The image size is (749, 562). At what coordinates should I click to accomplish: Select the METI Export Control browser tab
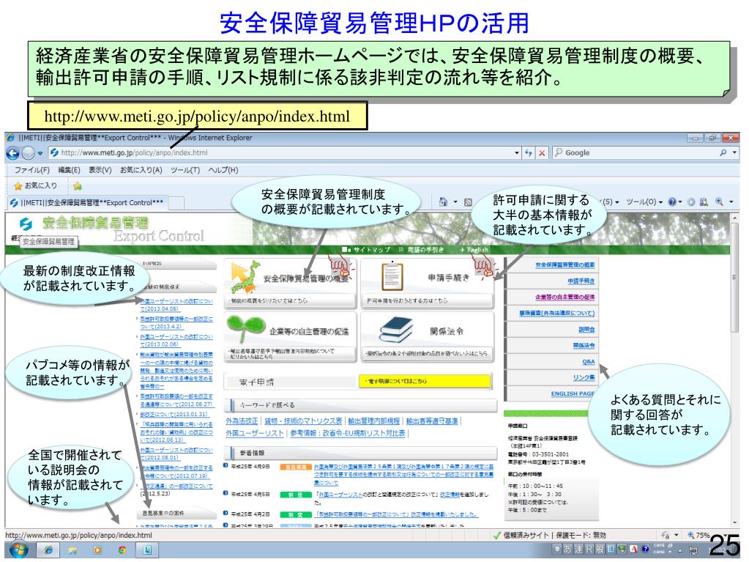pos(87,203)
